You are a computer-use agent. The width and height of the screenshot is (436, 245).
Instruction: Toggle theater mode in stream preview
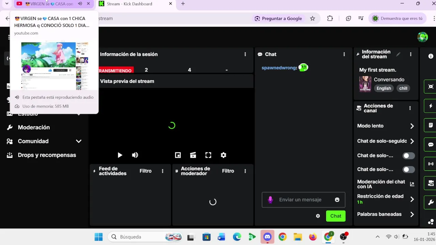coord(193,155)
